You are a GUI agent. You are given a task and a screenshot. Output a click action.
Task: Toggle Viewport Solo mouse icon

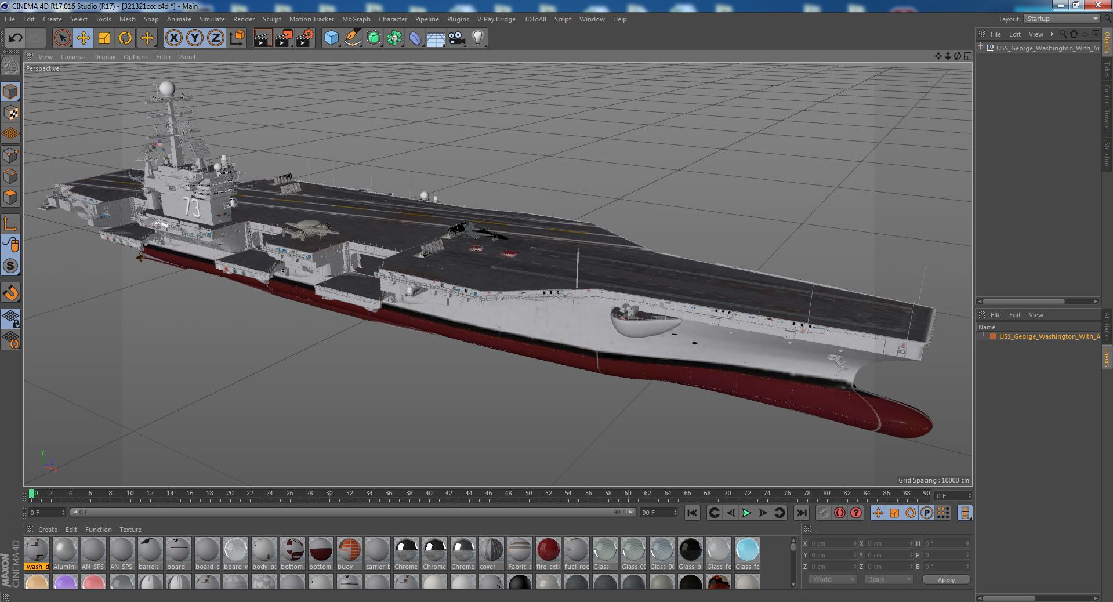(10, 245)
